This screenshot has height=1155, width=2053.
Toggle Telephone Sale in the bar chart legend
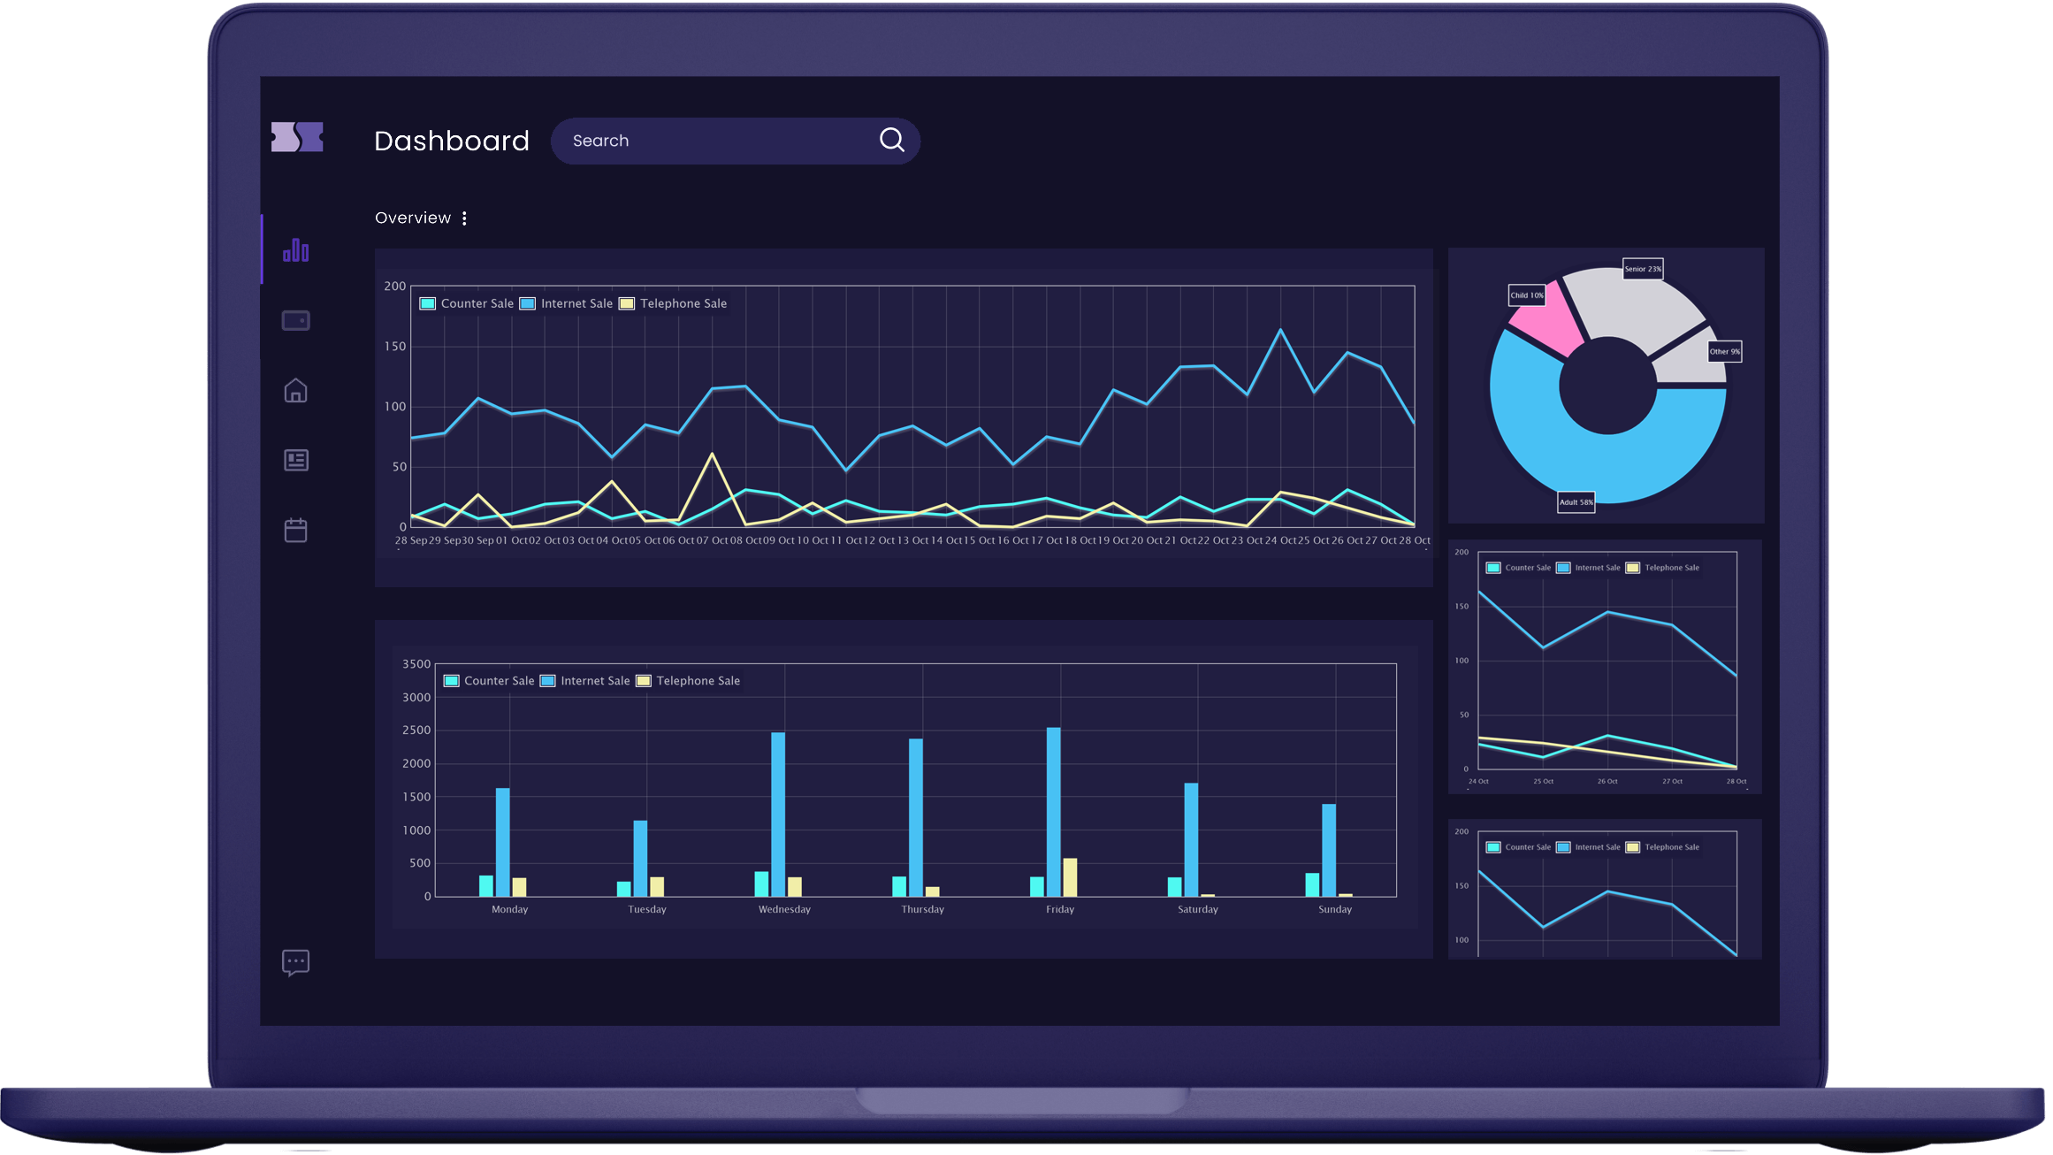click(x=689, y=681)
